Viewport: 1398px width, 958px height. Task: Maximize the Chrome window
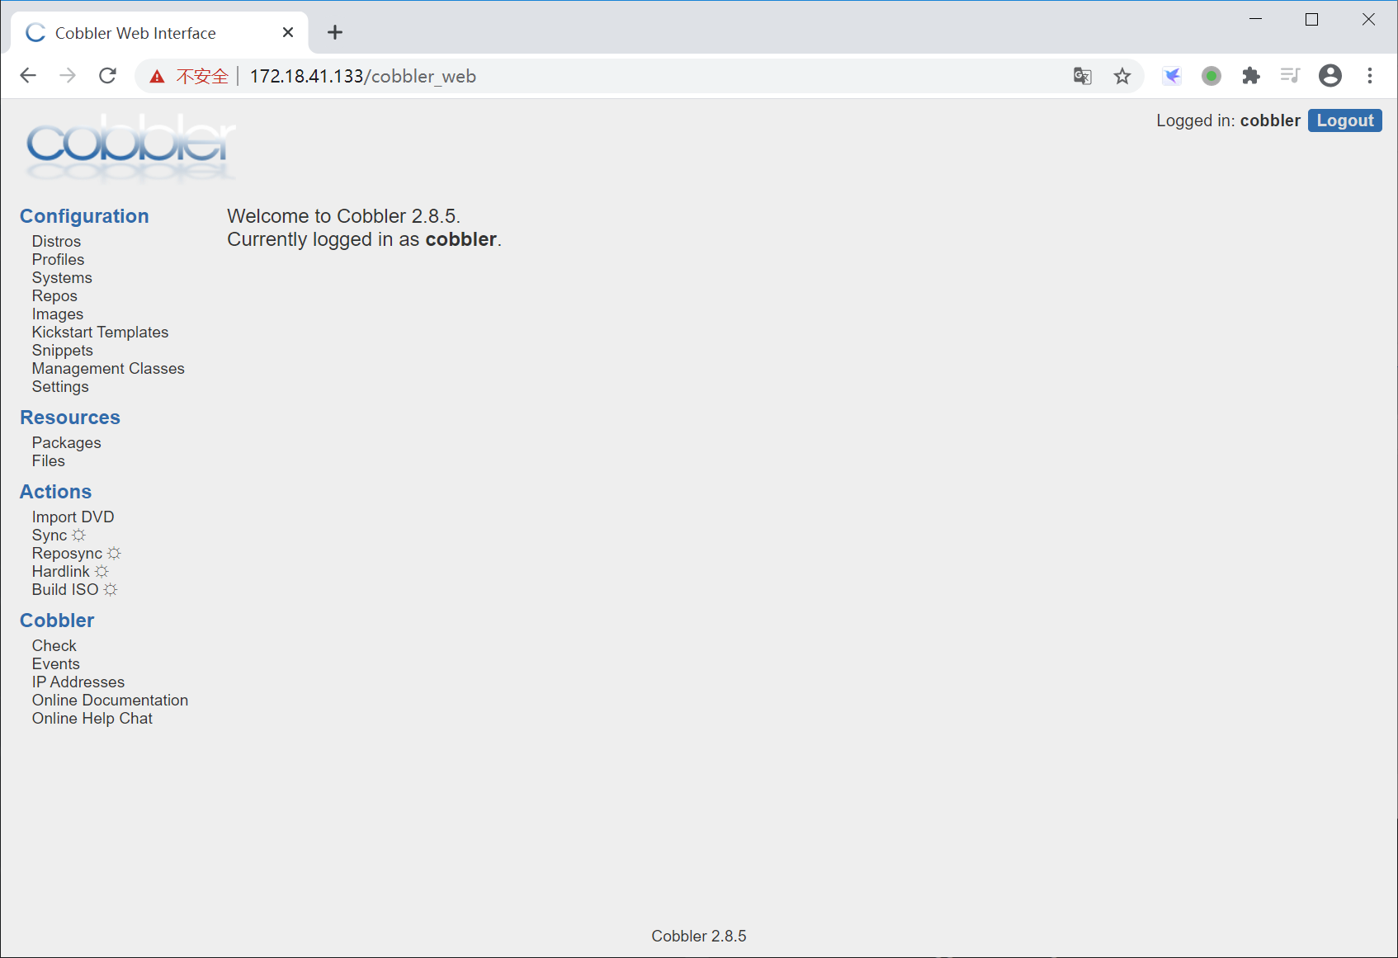click(1312, 19)
